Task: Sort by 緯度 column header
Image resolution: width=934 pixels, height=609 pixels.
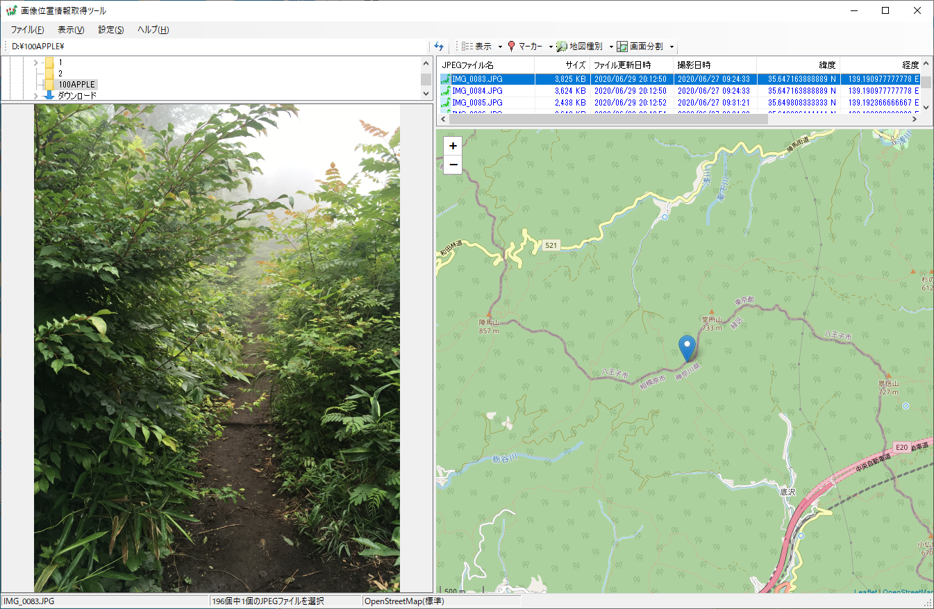Action: 799,65
